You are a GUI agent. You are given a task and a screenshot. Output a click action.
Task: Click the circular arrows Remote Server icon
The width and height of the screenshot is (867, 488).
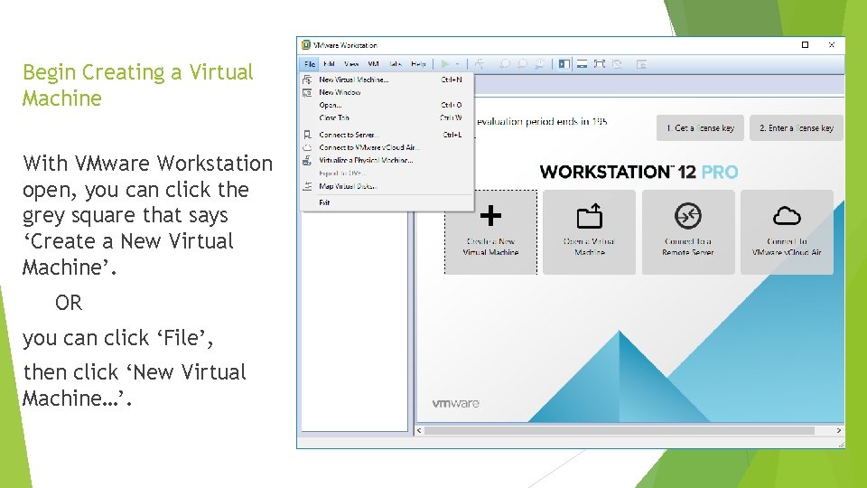[x=688, y=216]
